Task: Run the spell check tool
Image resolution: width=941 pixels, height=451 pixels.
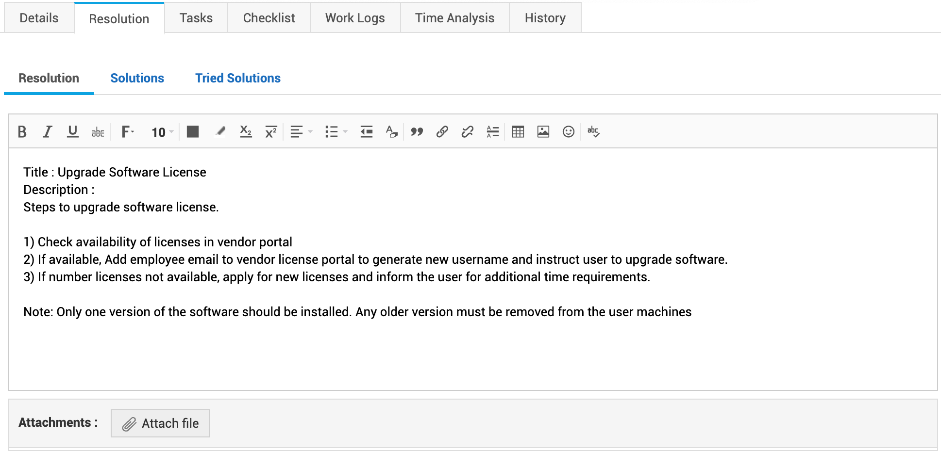Action: tap(593, 132)
